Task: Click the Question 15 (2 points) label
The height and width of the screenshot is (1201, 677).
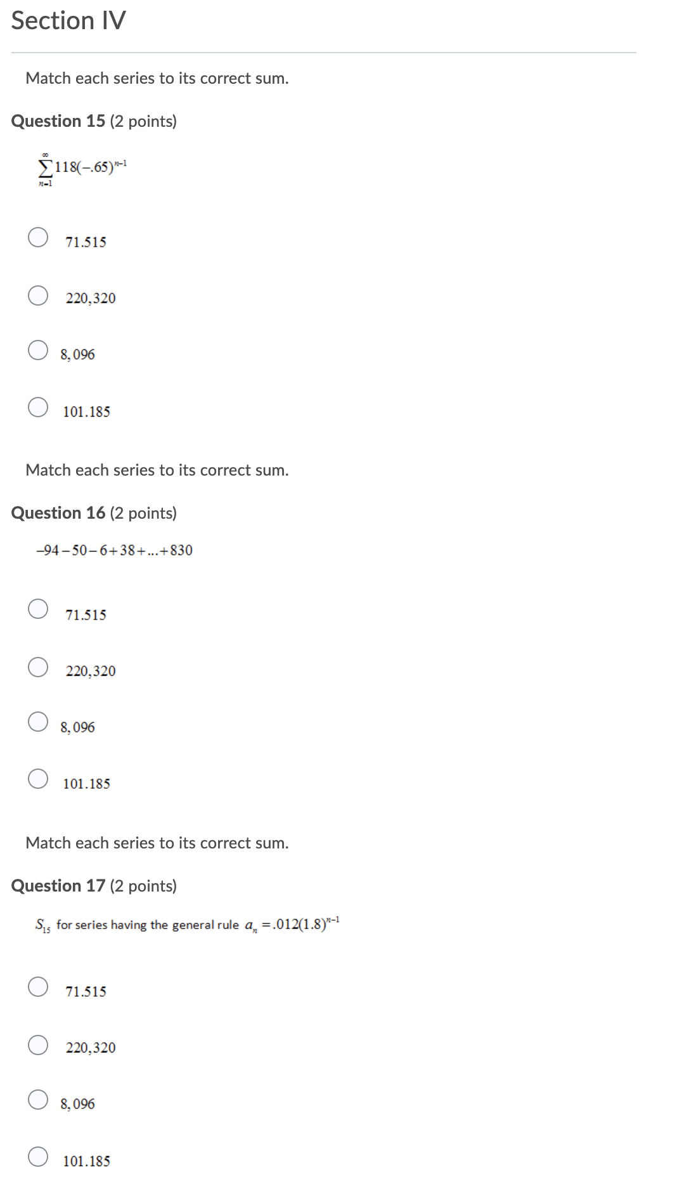Action: point(94,121)
